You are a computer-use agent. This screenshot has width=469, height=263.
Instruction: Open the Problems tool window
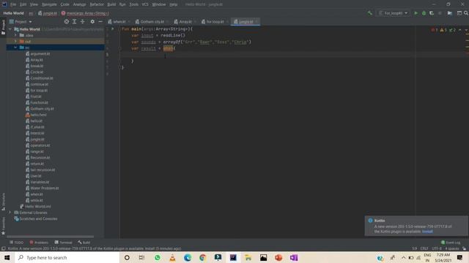39,243
